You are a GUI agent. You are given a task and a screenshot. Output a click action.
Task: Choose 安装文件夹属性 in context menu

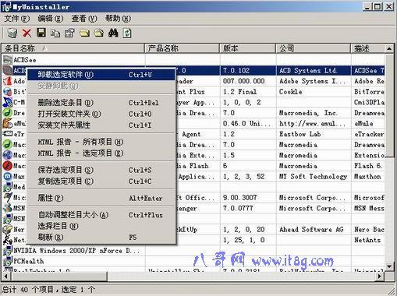(101, 125)
